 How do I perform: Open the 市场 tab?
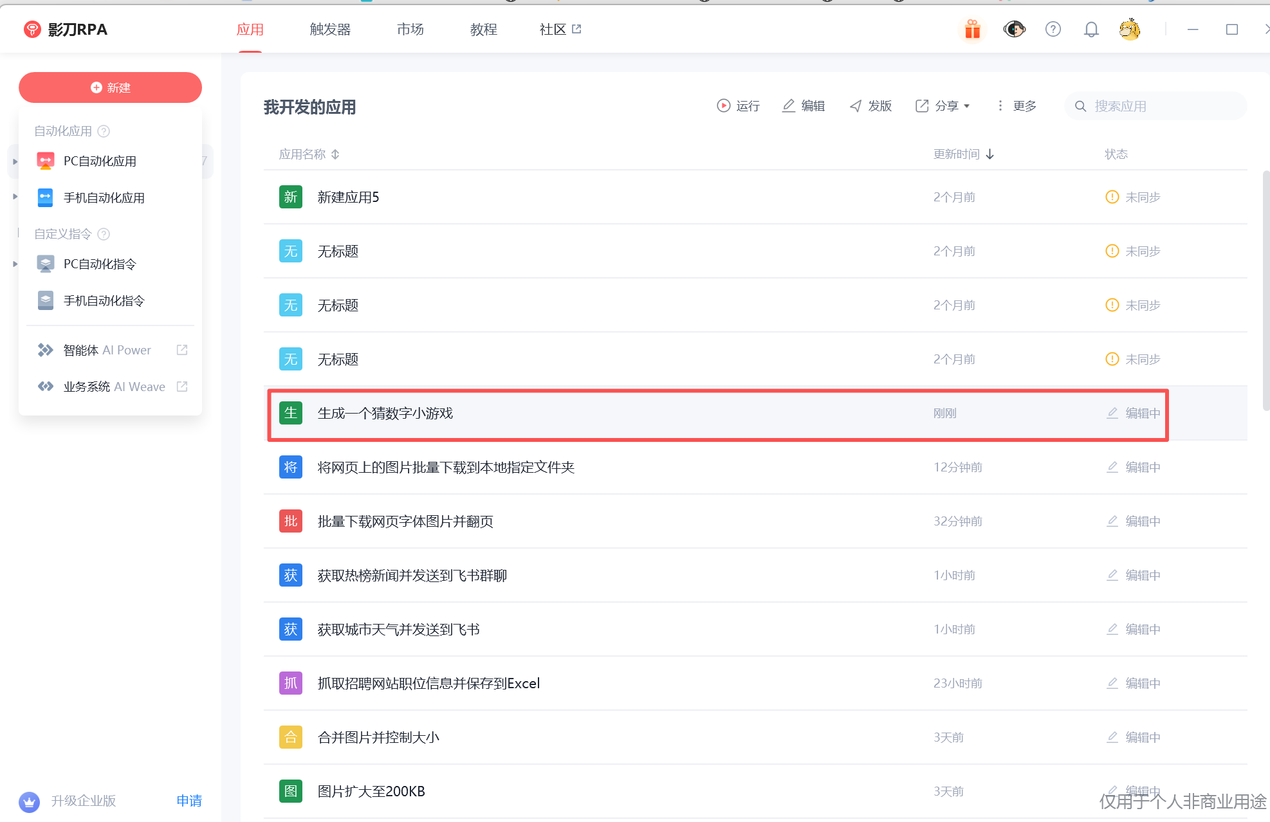[x=410, y=30]
